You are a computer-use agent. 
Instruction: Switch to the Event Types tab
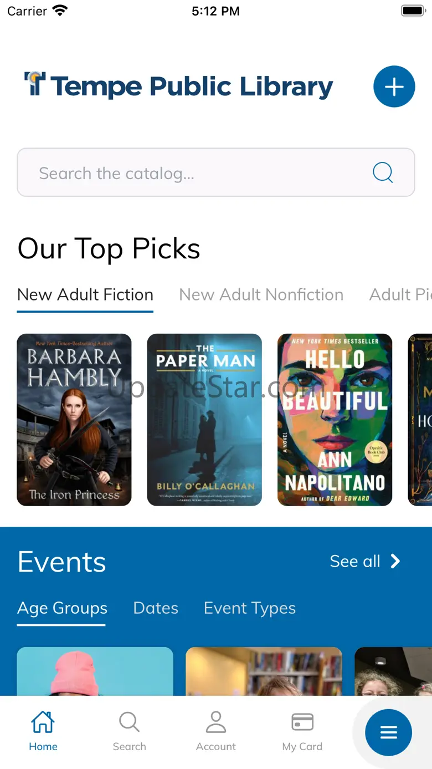pos(250,608)
